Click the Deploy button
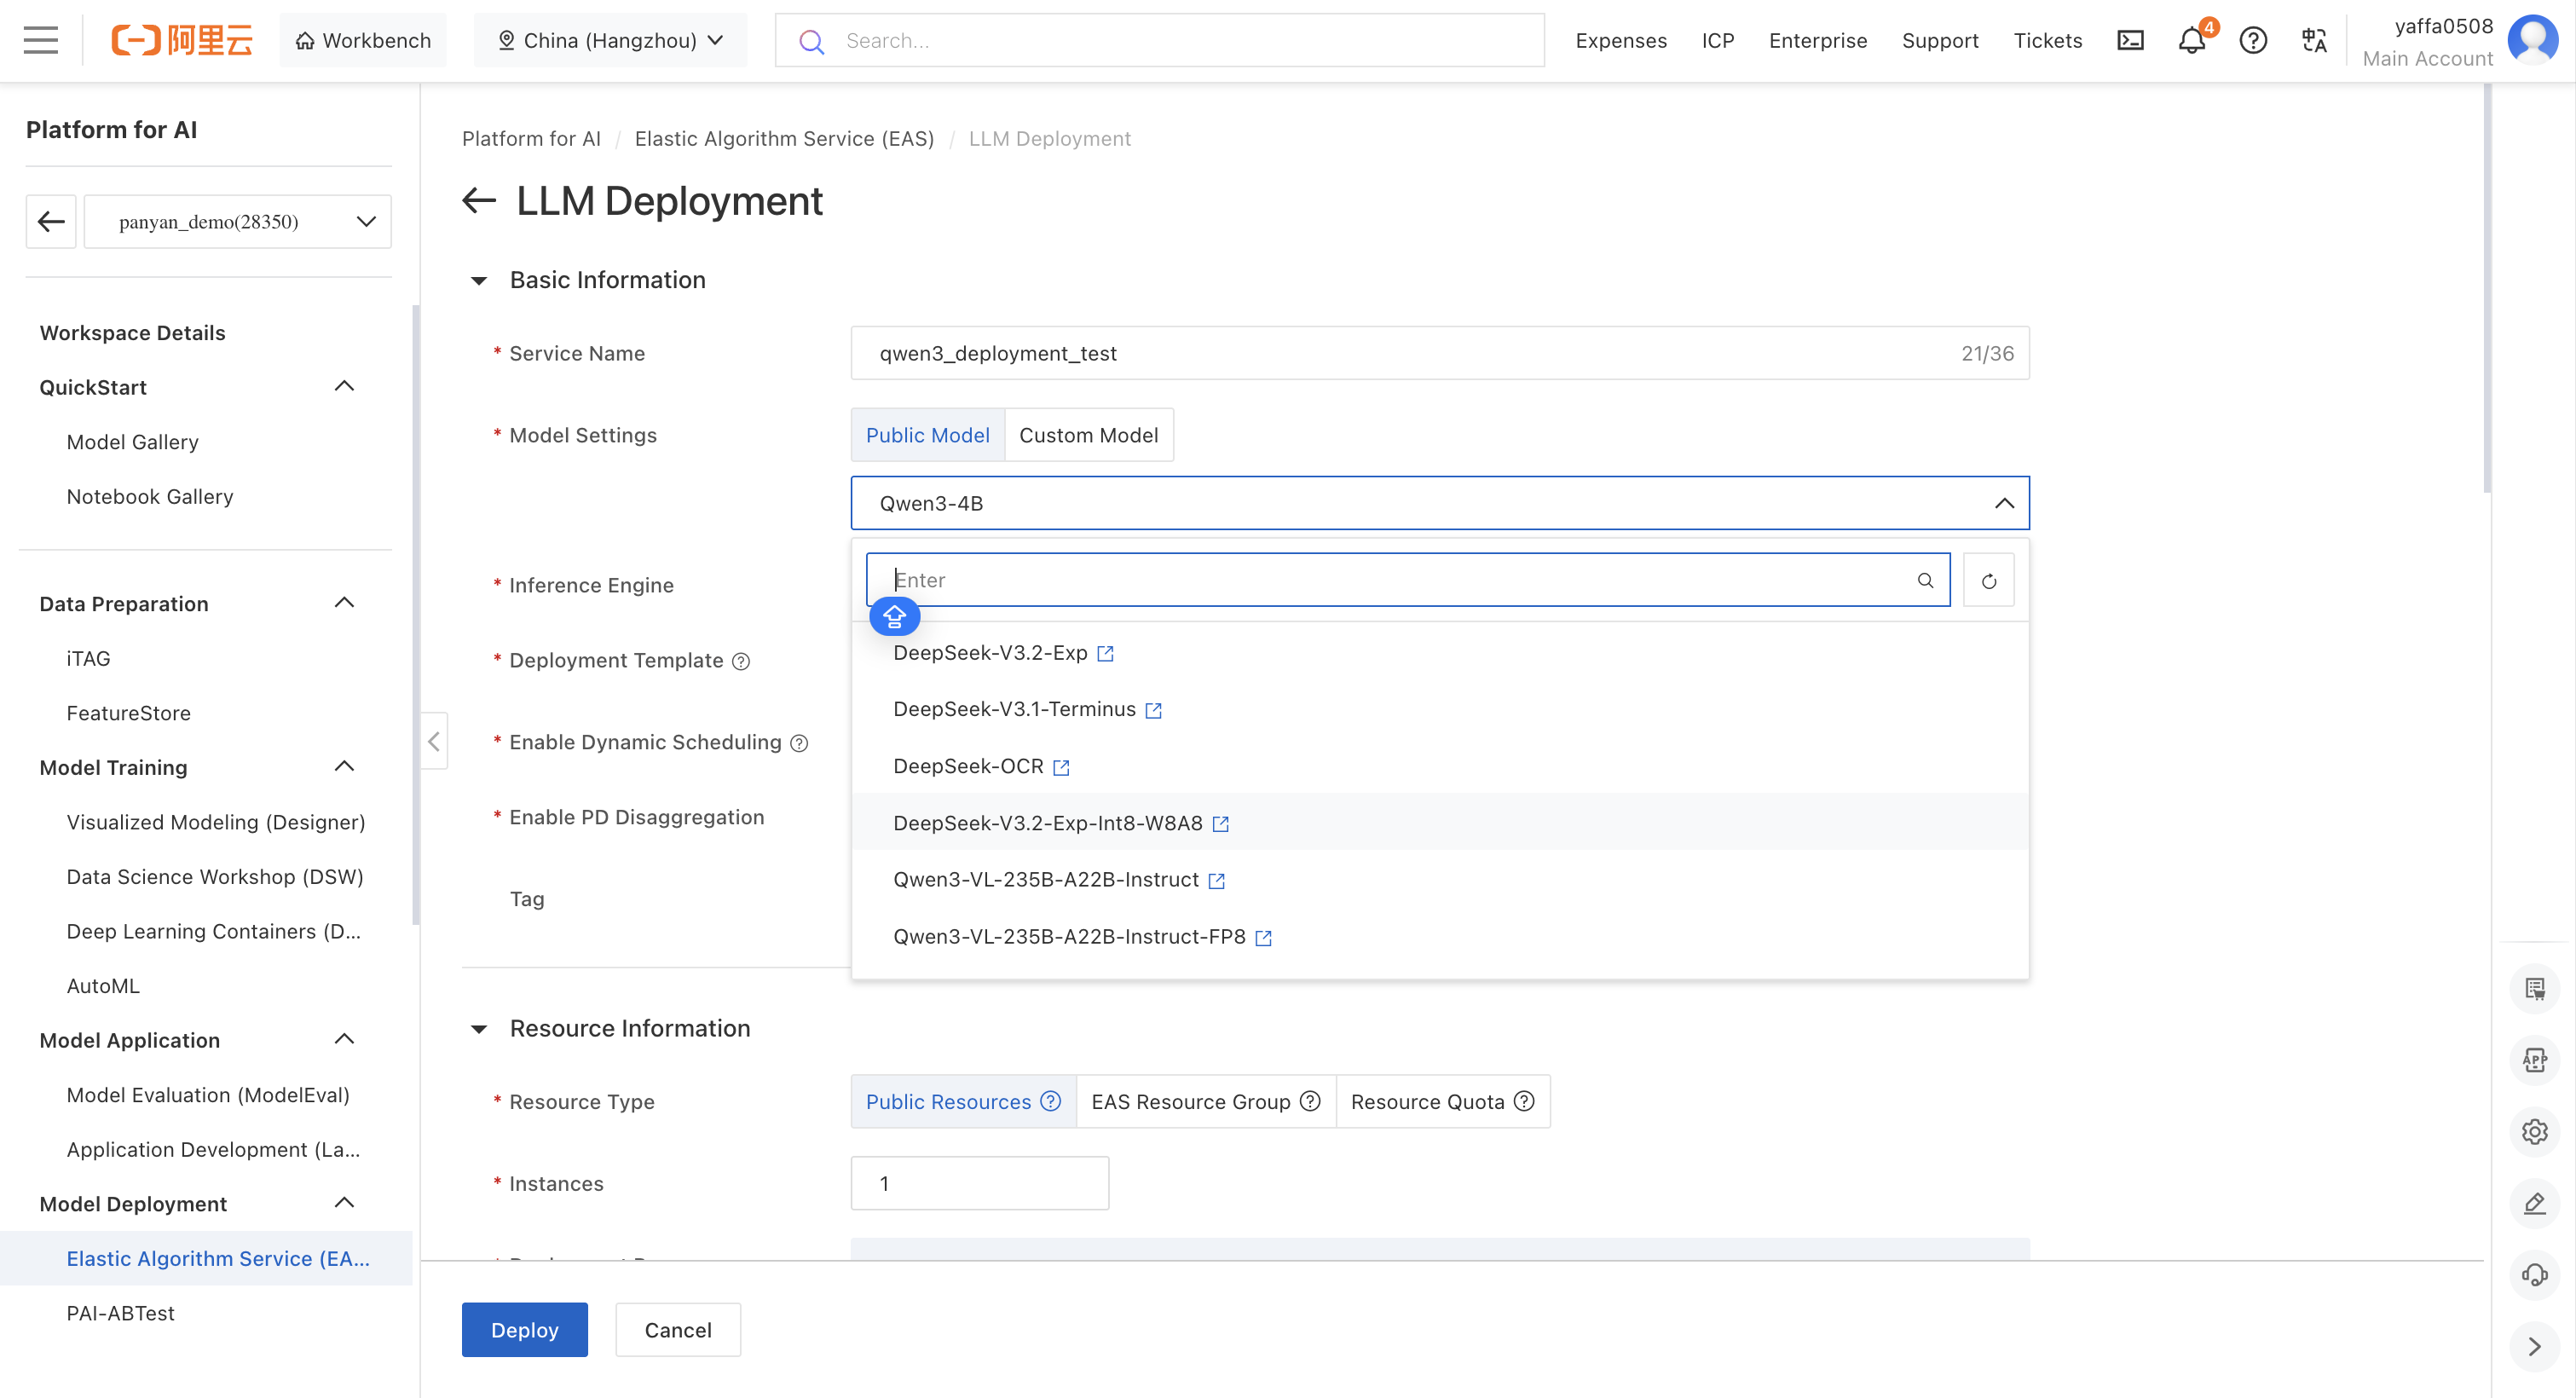 point(524,1330)
